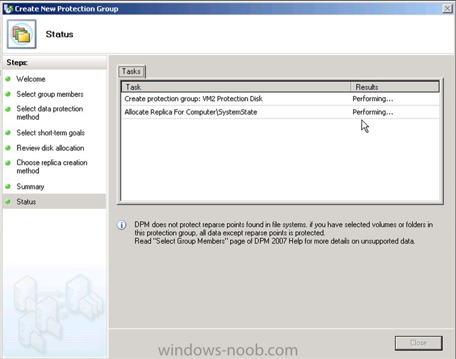Click the green bullet next to Status step
Image resolution: width=456 pixels, height=359 pixels.
[x=8, y=201]
